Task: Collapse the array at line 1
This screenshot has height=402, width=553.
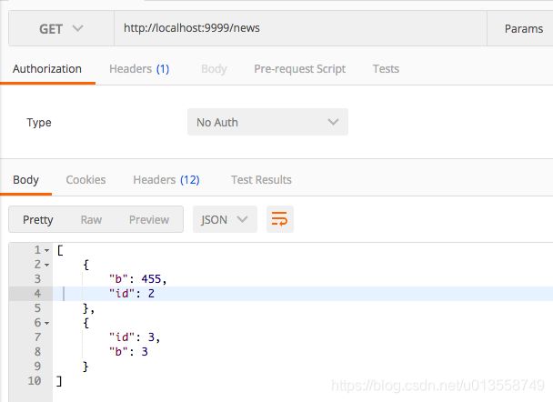Action: pos(46,250)
